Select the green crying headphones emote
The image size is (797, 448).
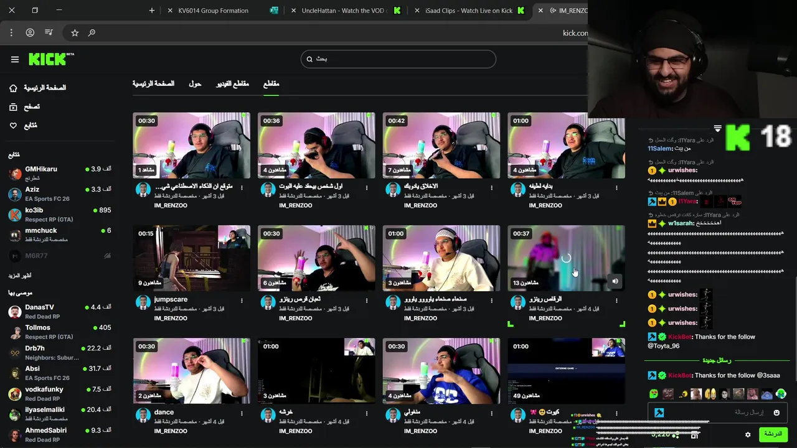(x=781, y=394)
